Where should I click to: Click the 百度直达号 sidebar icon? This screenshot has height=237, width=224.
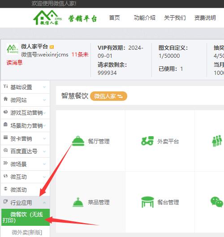(x=5, y=150)
